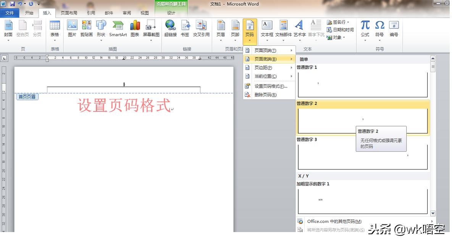Insert a picture with the 图片 icon

72,29
